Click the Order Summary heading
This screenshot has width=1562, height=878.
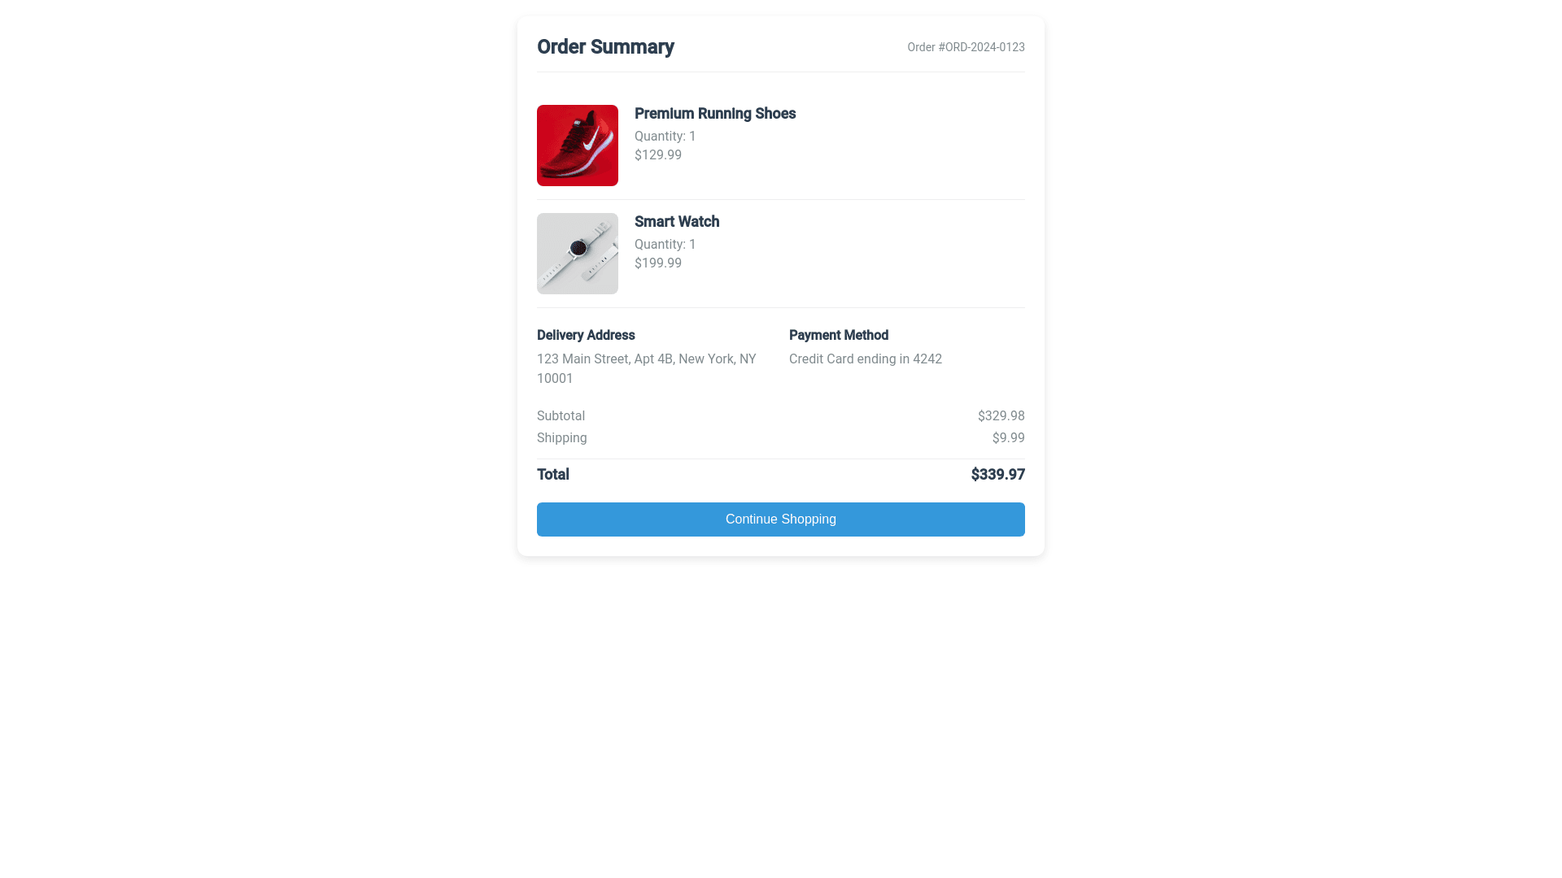point(605,47)
